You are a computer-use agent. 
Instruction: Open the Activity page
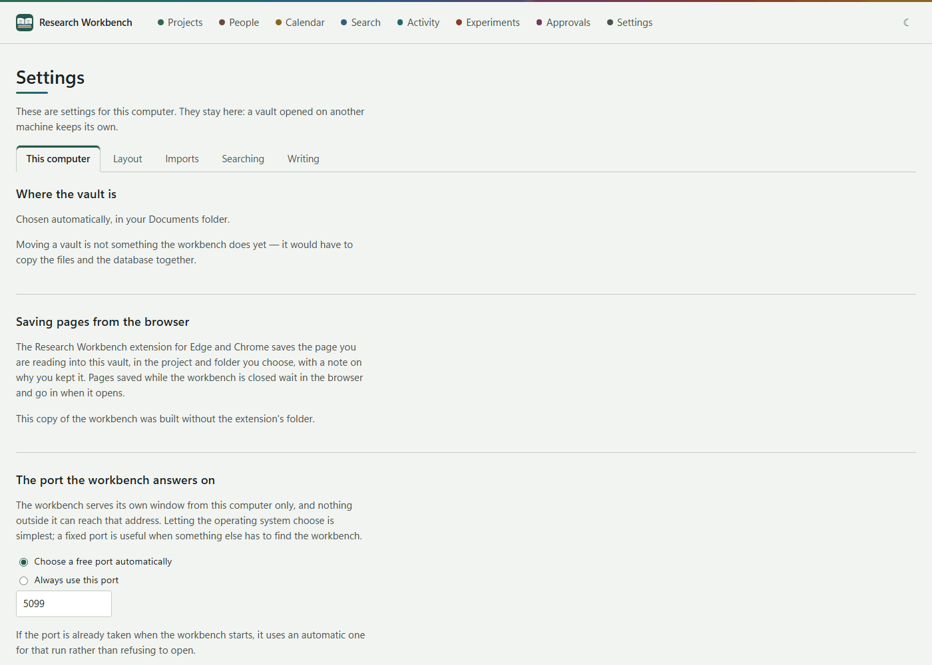pyautogui.click(x=418, y=23)
